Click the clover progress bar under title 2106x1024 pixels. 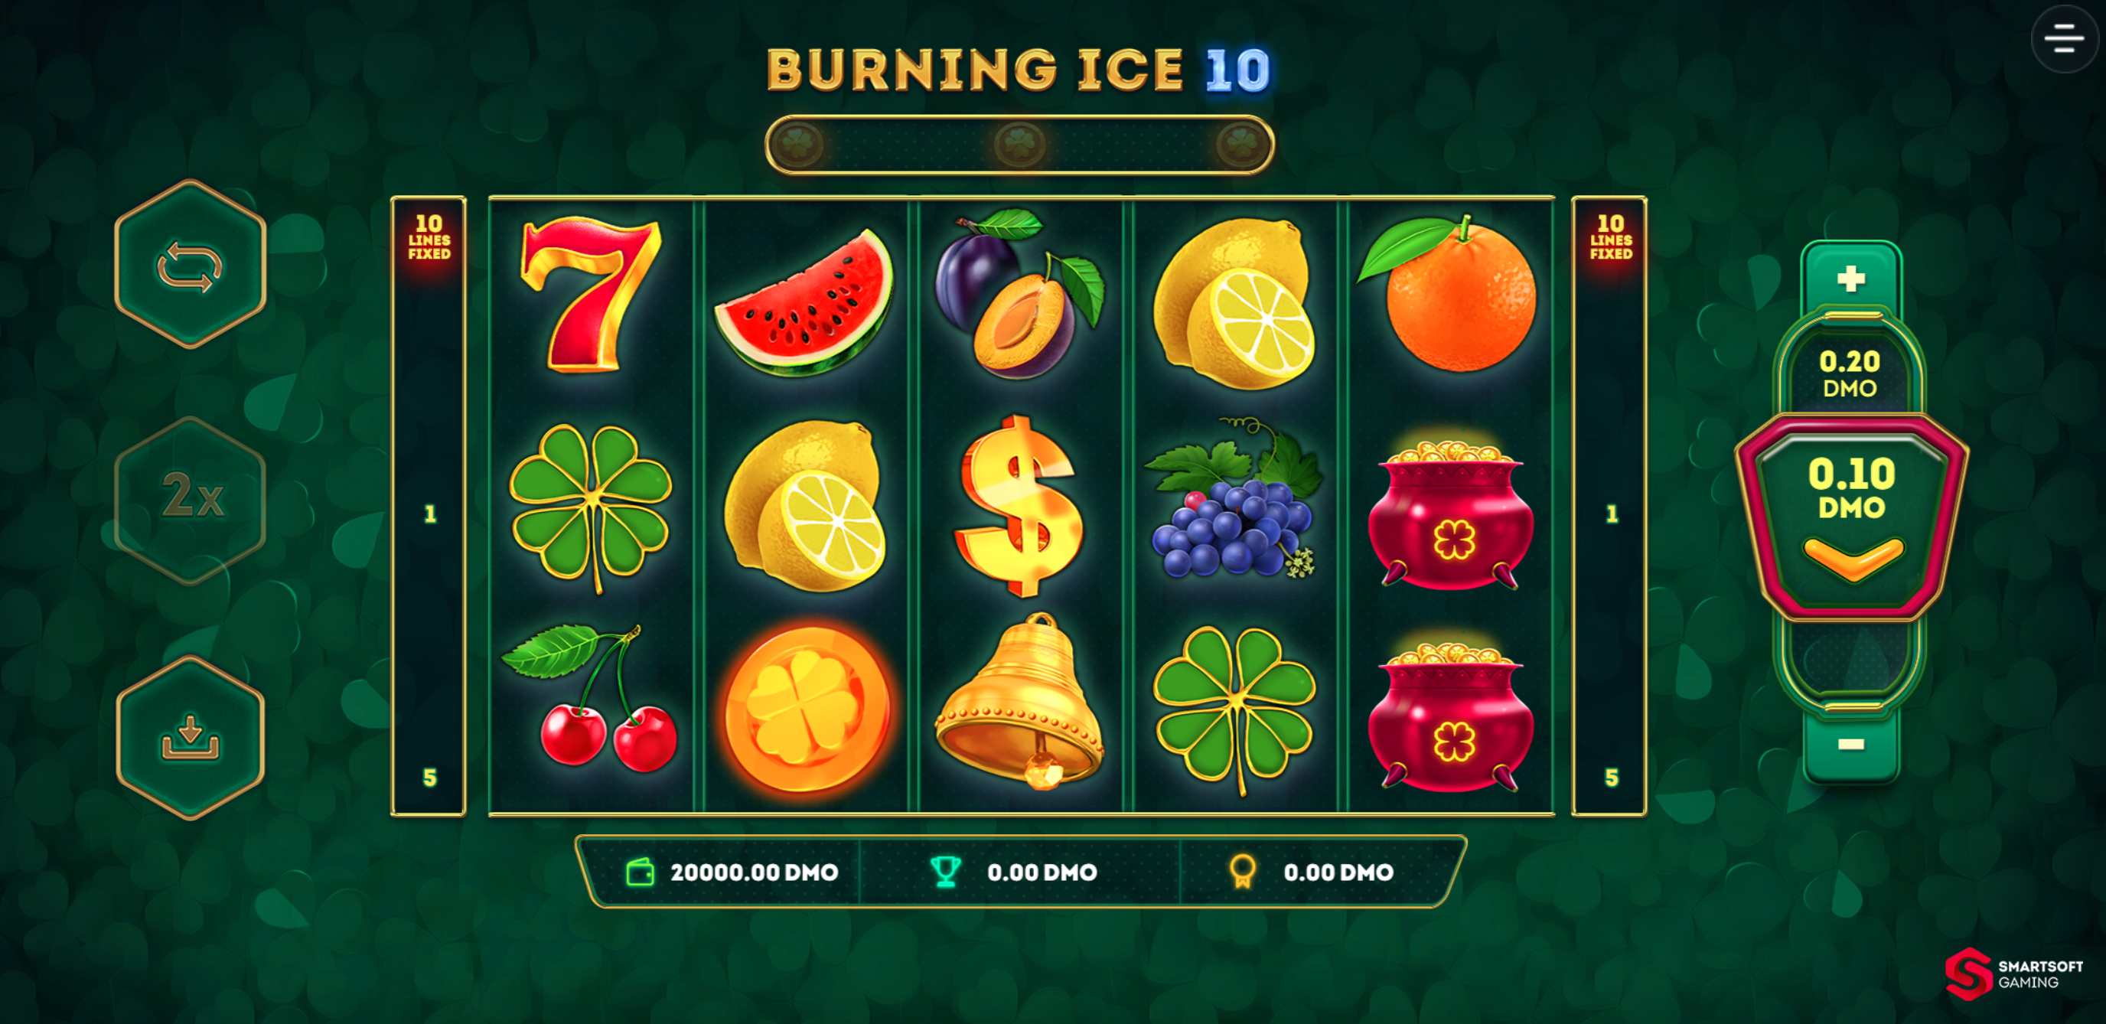(x=1019, y=145)
